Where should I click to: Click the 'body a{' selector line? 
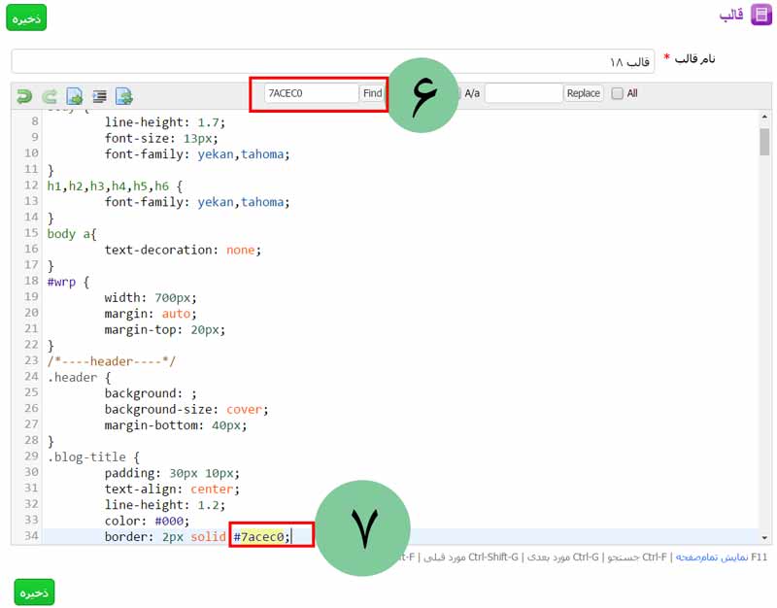(72, 234)
